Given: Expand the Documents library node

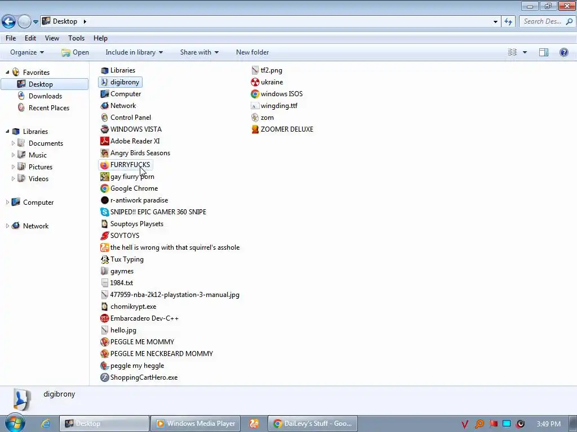Looking at the screenshot, I should click(x=14, y=143).
